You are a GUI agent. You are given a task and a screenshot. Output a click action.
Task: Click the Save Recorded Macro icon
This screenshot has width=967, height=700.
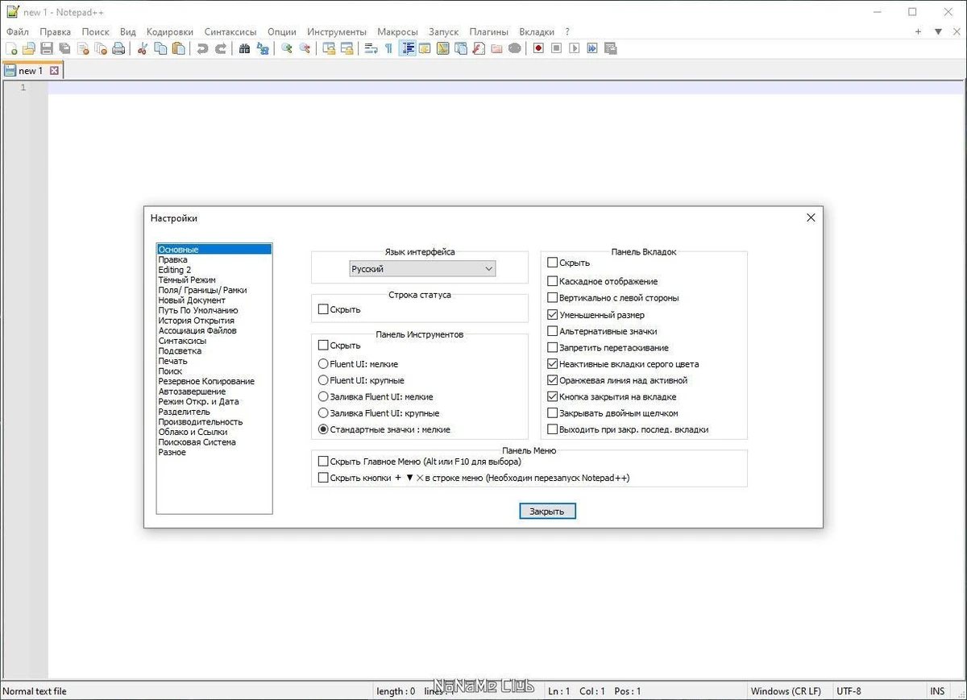pos(610,48)
